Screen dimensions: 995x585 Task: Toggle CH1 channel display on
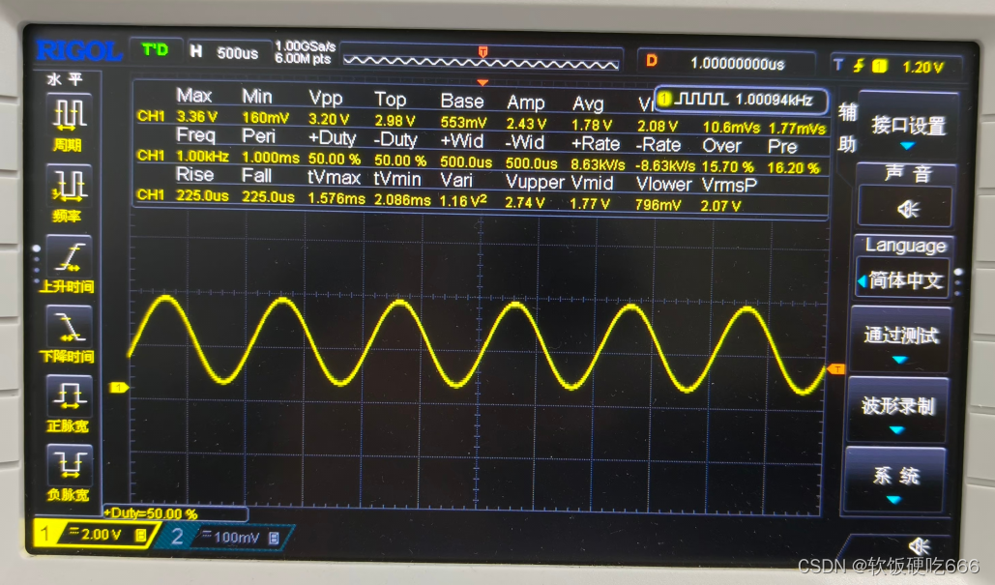point(45,532)
